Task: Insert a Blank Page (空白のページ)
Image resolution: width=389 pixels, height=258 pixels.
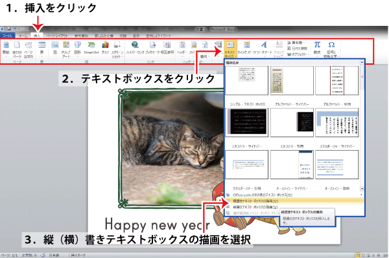Action: (x=17, y=50)
